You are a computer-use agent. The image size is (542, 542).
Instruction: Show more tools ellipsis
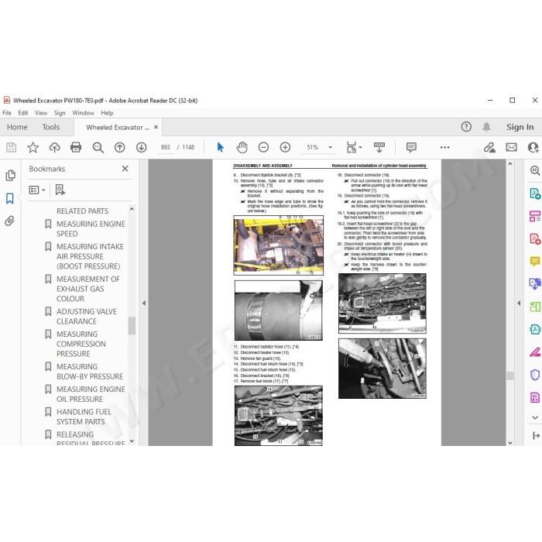(x=445, y=148)
